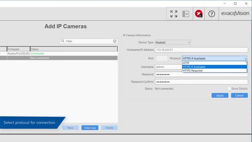
Task: Cancel the camera changes
Action: (239, 95)
